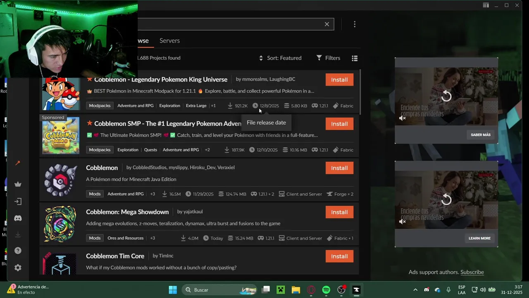This screenshot has width=529, height=298.
Task: Open the Sort: Featured dropdown
Action: pos(280,58)
